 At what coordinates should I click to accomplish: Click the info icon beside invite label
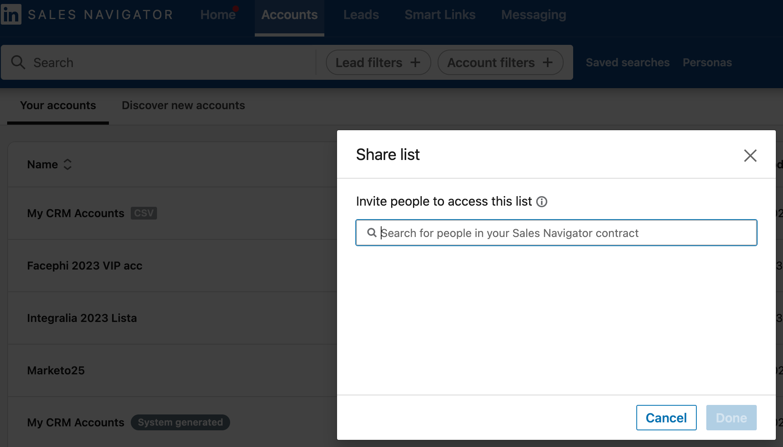pos(542,202)
